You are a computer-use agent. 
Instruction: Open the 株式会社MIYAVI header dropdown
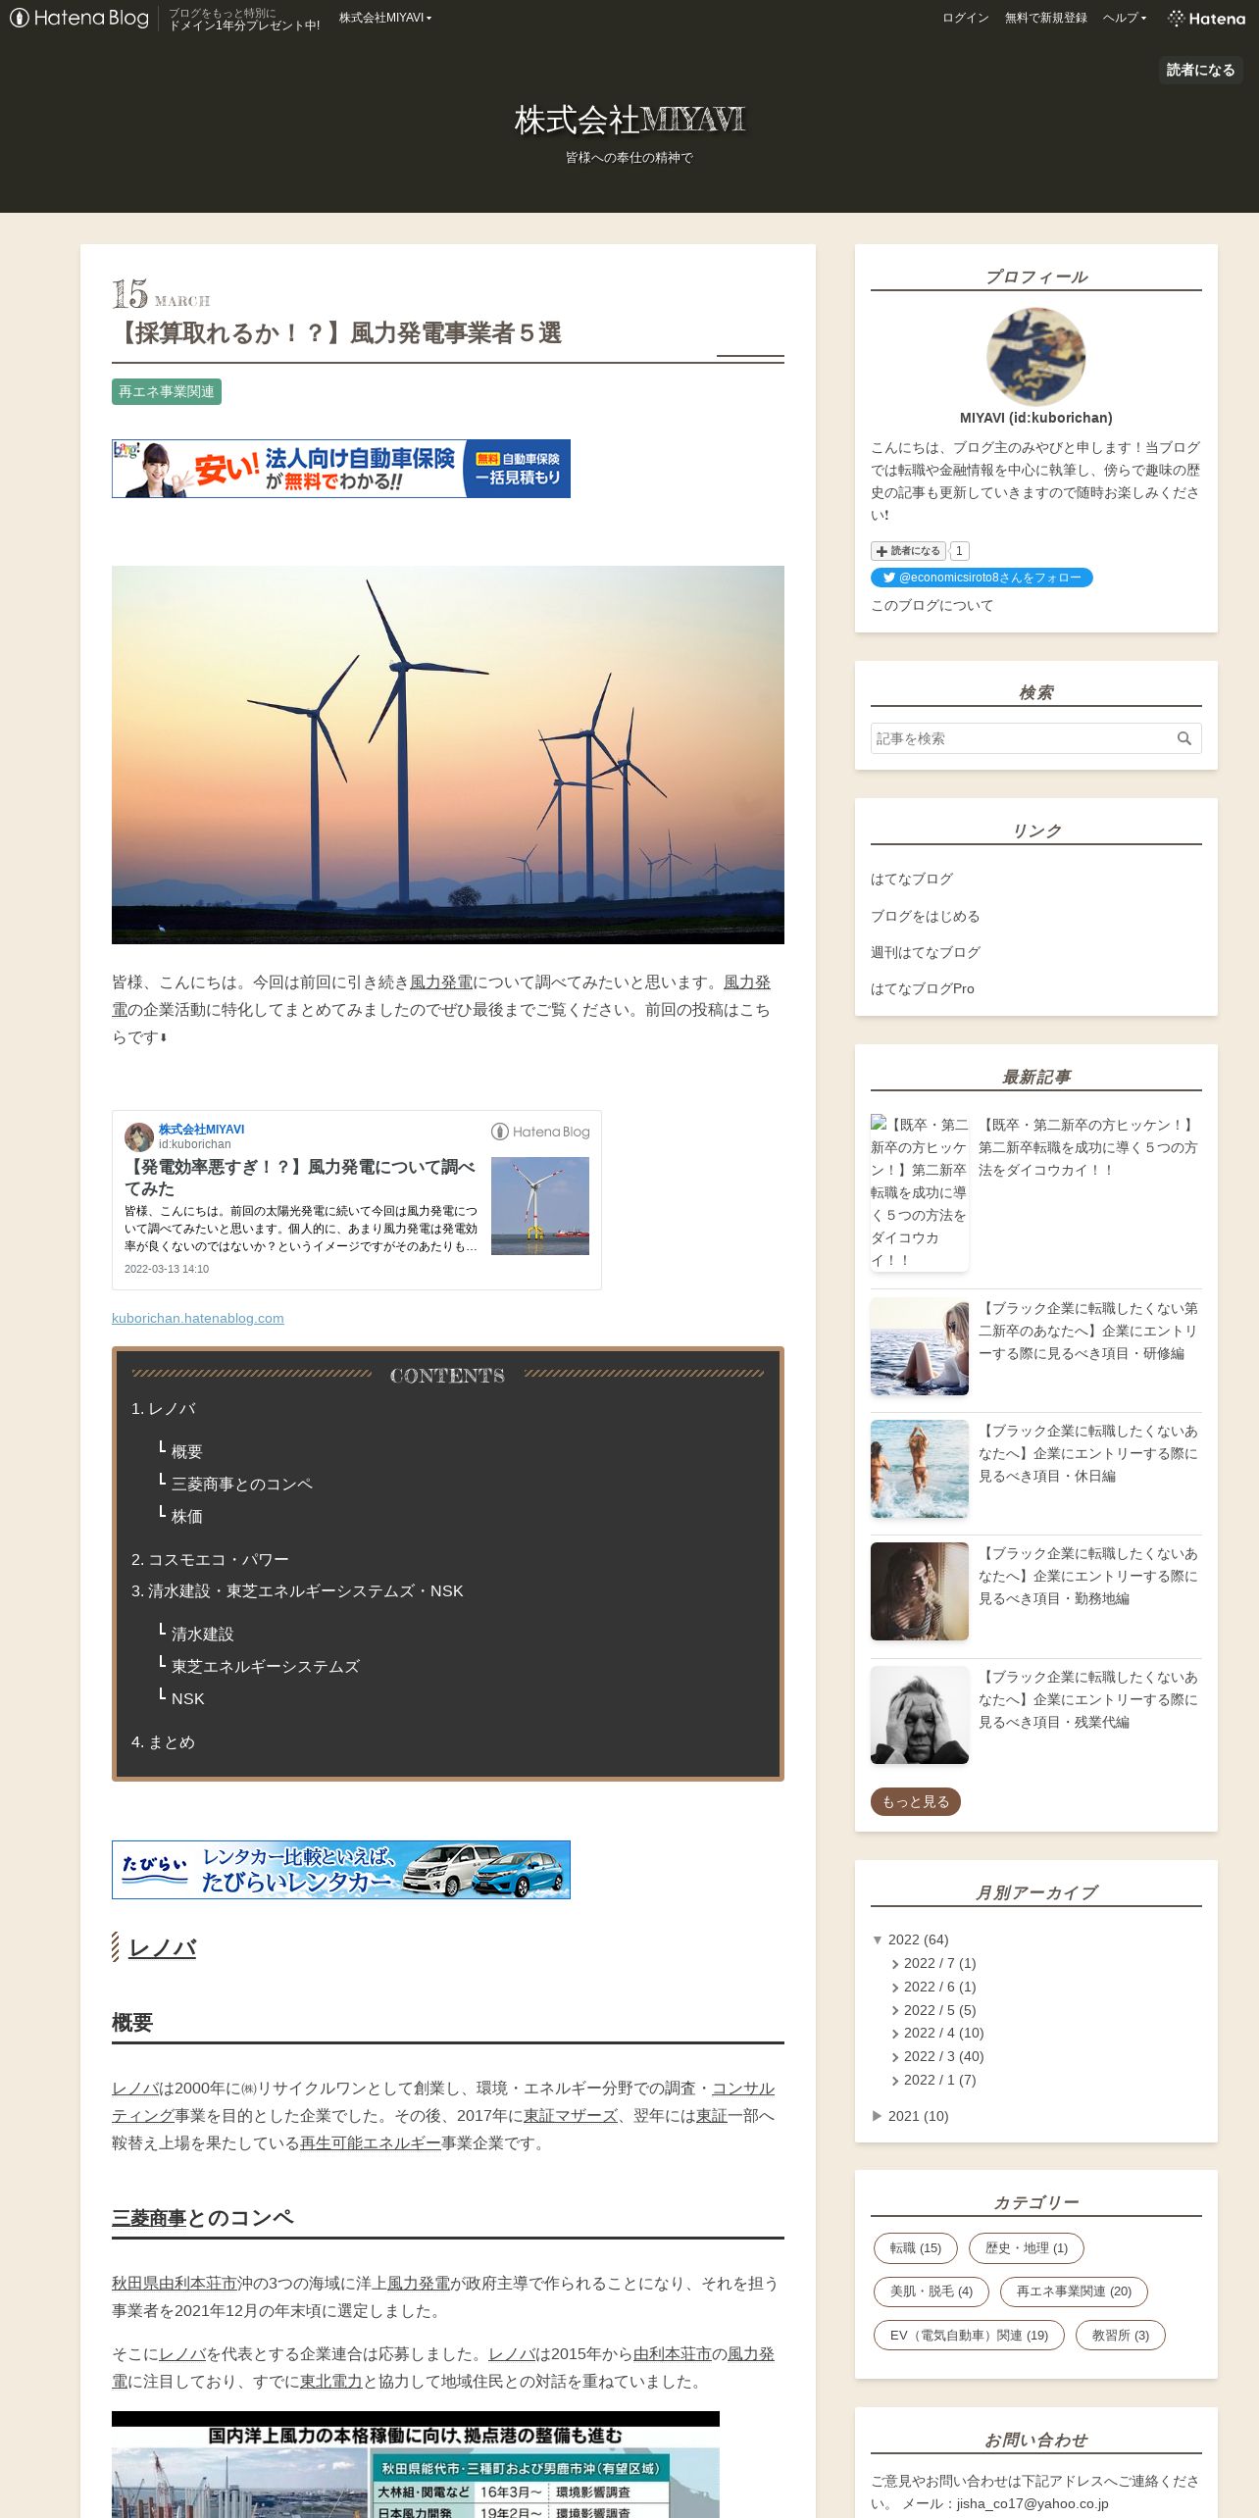click(384, 18)
